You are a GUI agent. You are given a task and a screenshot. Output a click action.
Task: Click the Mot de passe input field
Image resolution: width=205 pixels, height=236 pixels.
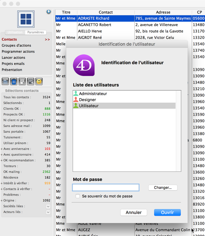[x=106, y=187]
